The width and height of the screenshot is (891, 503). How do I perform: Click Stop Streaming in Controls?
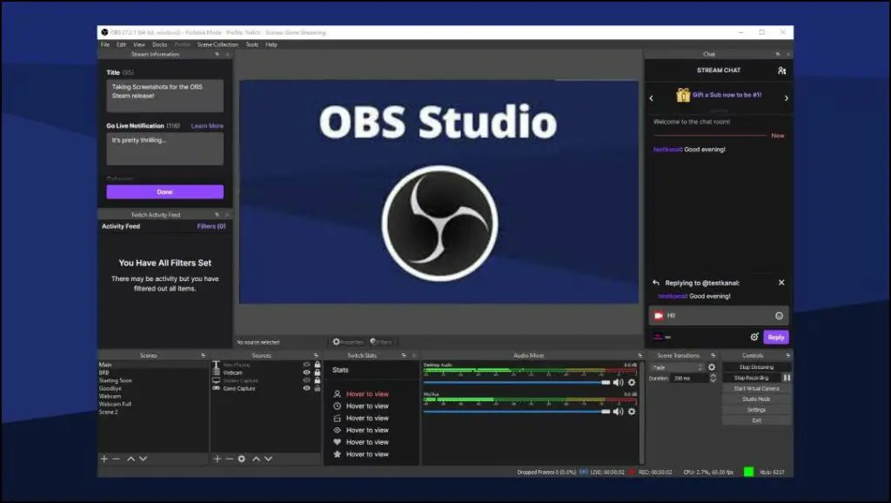click(756, 367)
